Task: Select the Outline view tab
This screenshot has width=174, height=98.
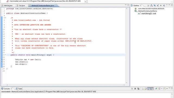Action: click(136, 5)
